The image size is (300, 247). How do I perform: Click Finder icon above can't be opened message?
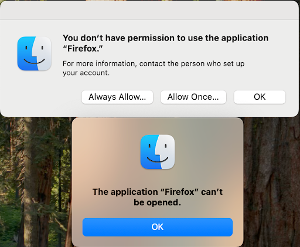tap(158, 152)
